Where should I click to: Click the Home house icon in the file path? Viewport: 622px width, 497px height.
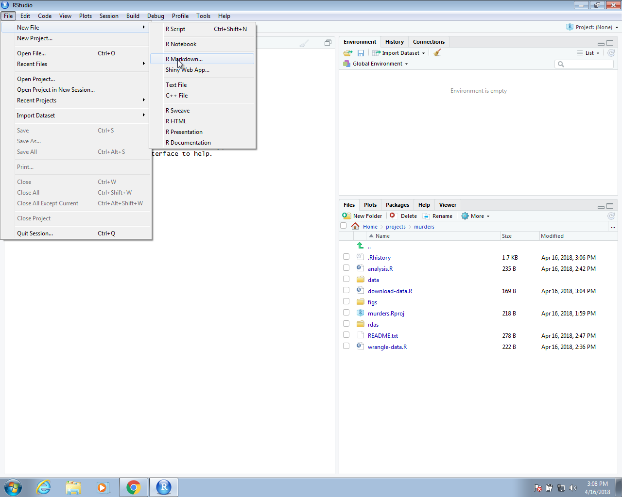[355, 226]
